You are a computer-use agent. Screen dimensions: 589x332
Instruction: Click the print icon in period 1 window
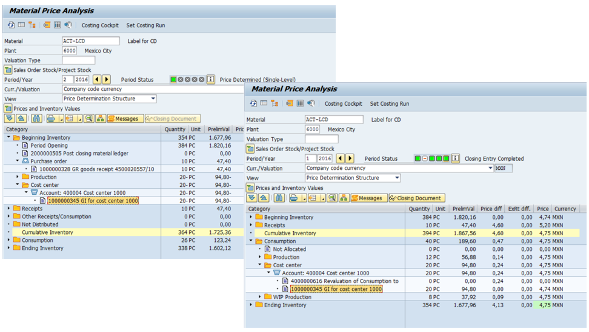tap(294, 198)
